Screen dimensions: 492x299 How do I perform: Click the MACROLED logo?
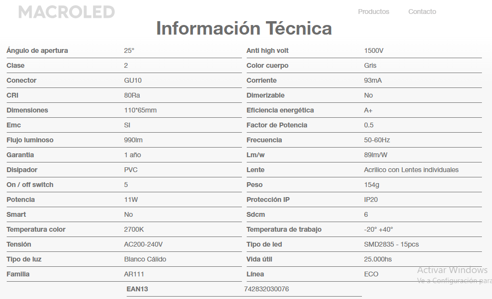67,12
